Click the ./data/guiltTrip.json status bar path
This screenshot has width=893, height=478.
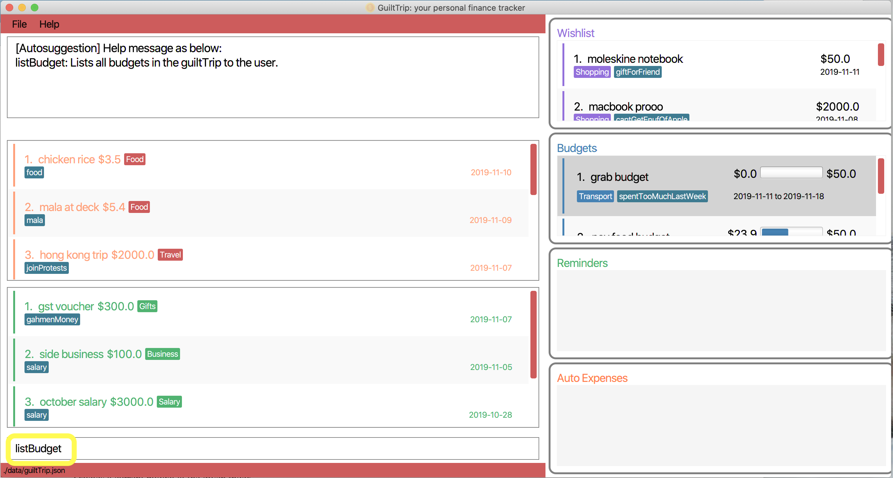tap(34, 470)
